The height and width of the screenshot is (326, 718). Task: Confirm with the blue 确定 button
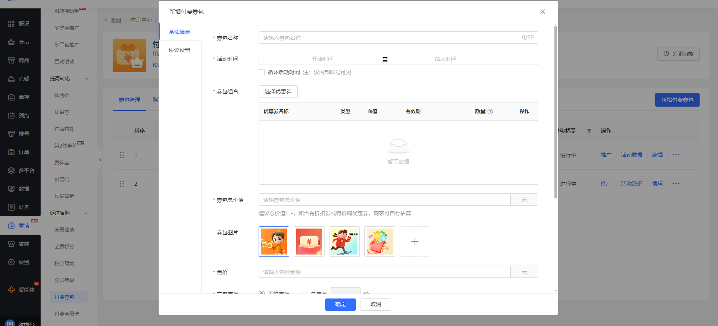click(x=340, y=305)
